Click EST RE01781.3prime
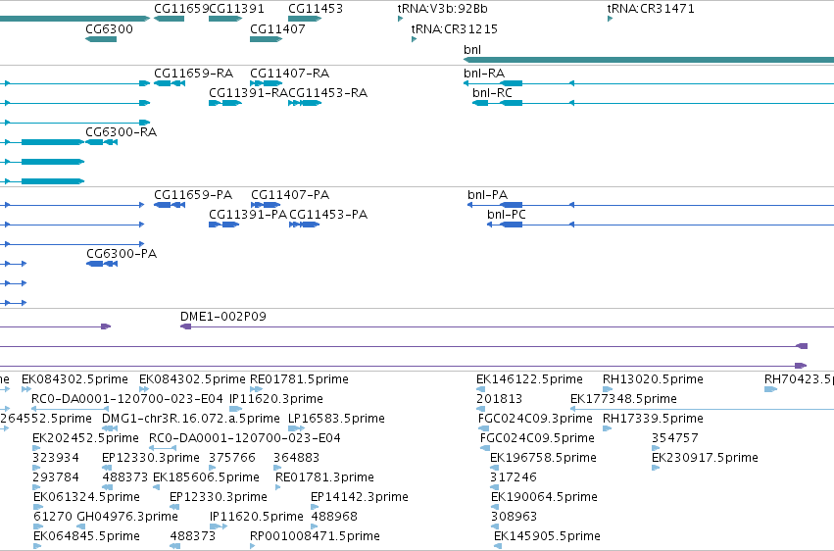The height and width of the screenshot is (551, 834). (325, 477)
